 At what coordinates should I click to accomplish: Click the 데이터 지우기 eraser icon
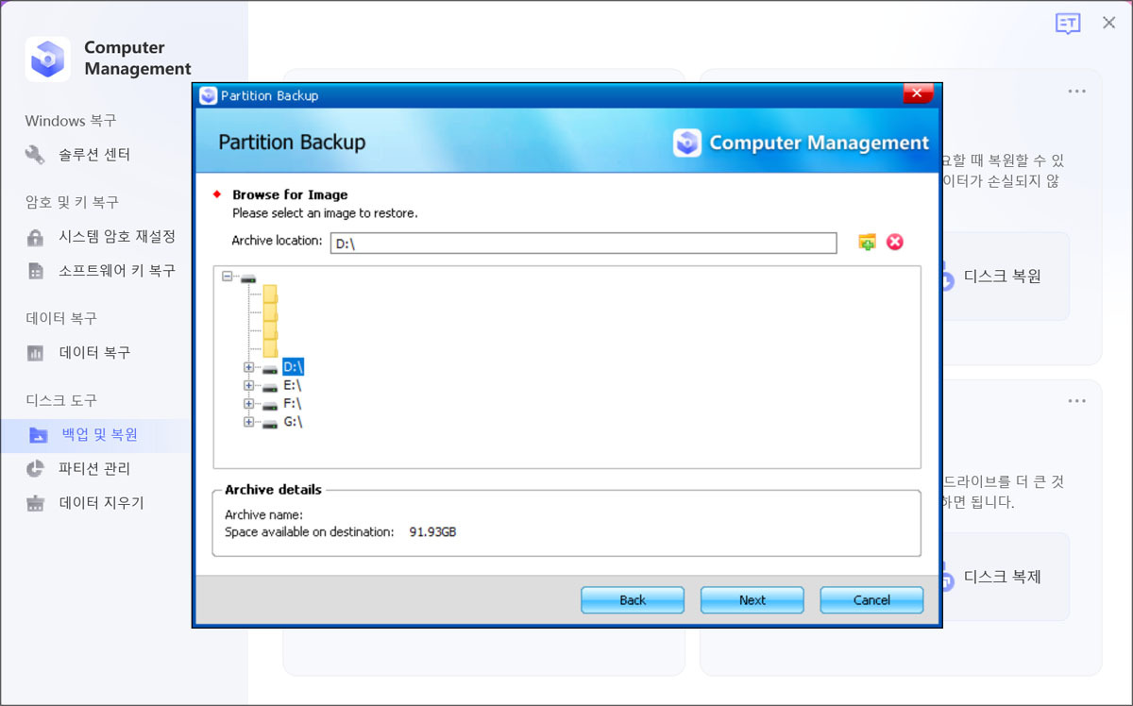click(x=36, y=503)
